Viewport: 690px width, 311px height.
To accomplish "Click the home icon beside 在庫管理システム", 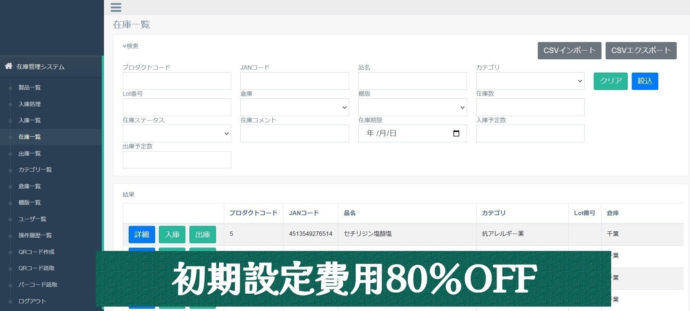I will 8,66.
